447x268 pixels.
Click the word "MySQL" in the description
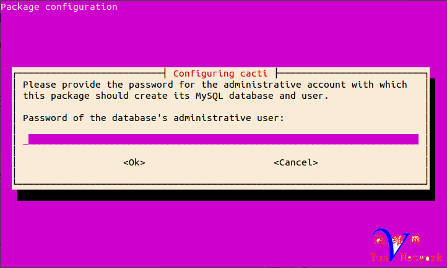click(217, 96)
